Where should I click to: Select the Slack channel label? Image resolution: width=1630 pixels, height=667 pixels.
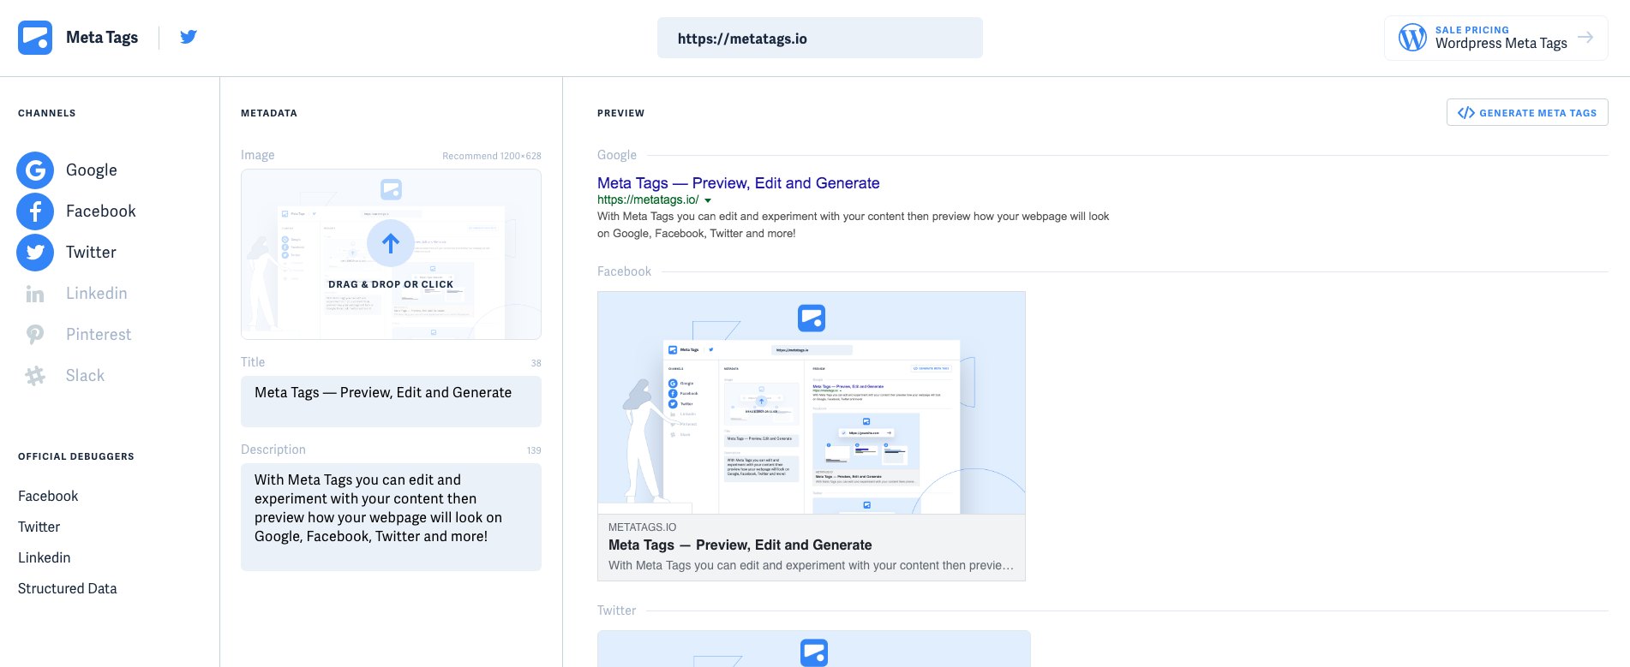pyautogui.click(x=85, y=376)
